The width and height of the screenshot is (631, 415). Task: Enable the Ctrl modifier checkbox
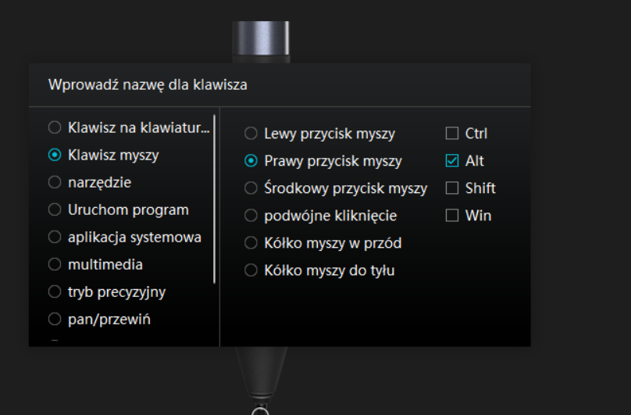pyautogui.click(x=452, y=134)
